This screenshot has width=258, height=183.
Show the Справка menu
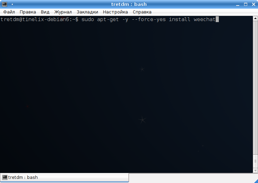(142, 12)
